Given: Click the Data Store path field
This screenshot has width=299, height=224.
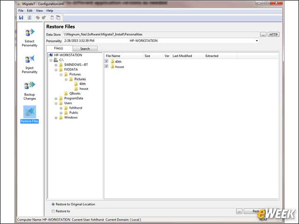Looking at the screenshot, I should point(161,35).
